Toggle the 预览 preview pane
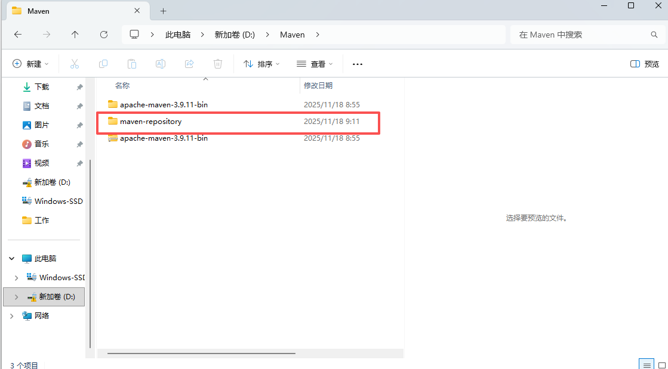The width and height of the screenshot is (668, 369). [645, 64]
